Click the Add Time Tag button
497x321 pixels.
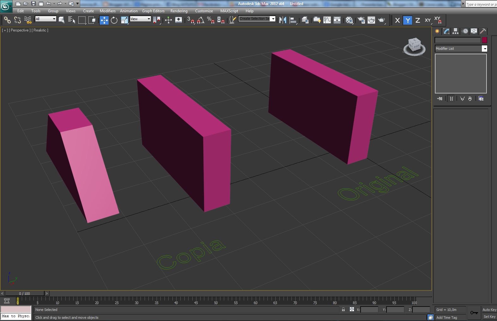(x=446, y=318)
